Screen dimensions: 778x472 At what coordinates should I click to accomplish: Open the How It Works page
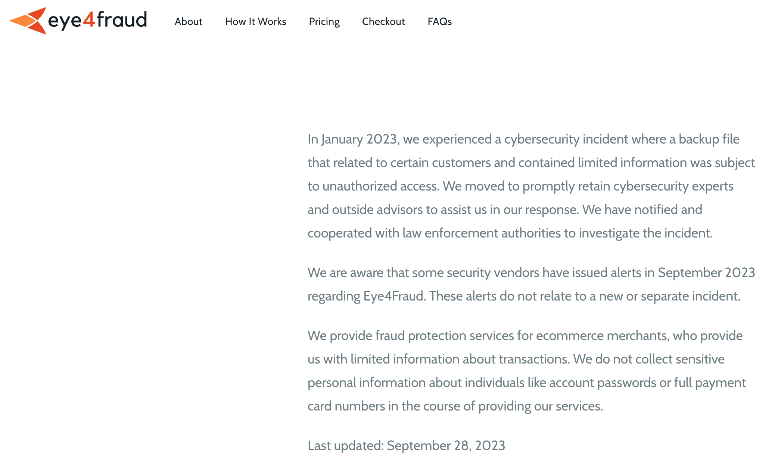point(255,22)
